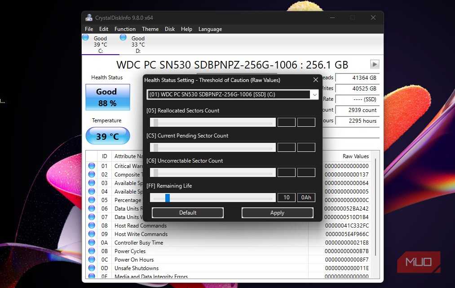Click the Current Pending Sector Count slider
This screenshot has width=455, height=288.
(213, 147)
